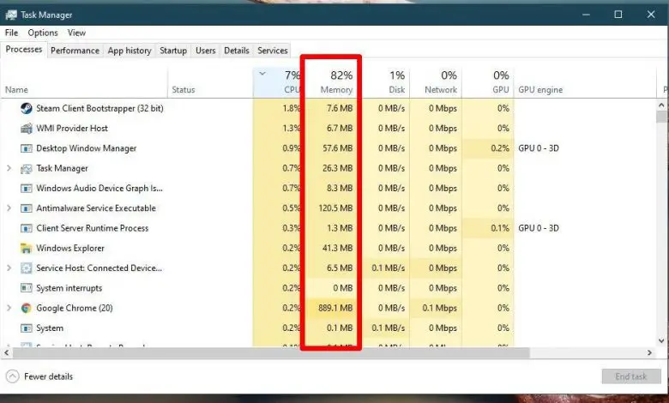The width and height of the screenshot is (669, 403).
Task: Click the System interrupts icon
Action: [x=26, y=288]
